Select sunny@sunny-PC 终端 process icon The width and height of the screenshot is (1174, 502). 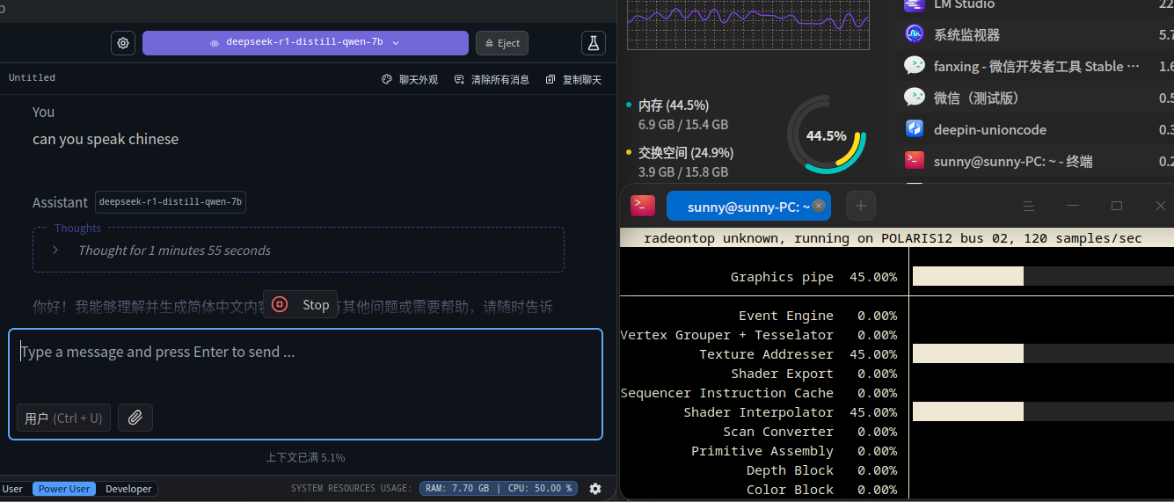915,161
